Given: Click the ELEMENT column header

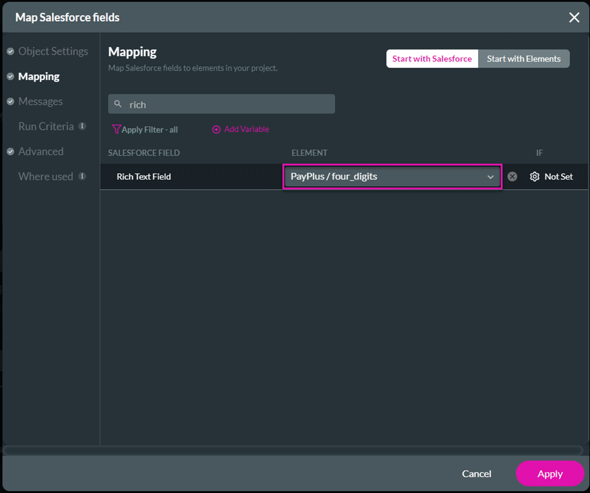Looking at the screenshot, I should coord(309,152).
